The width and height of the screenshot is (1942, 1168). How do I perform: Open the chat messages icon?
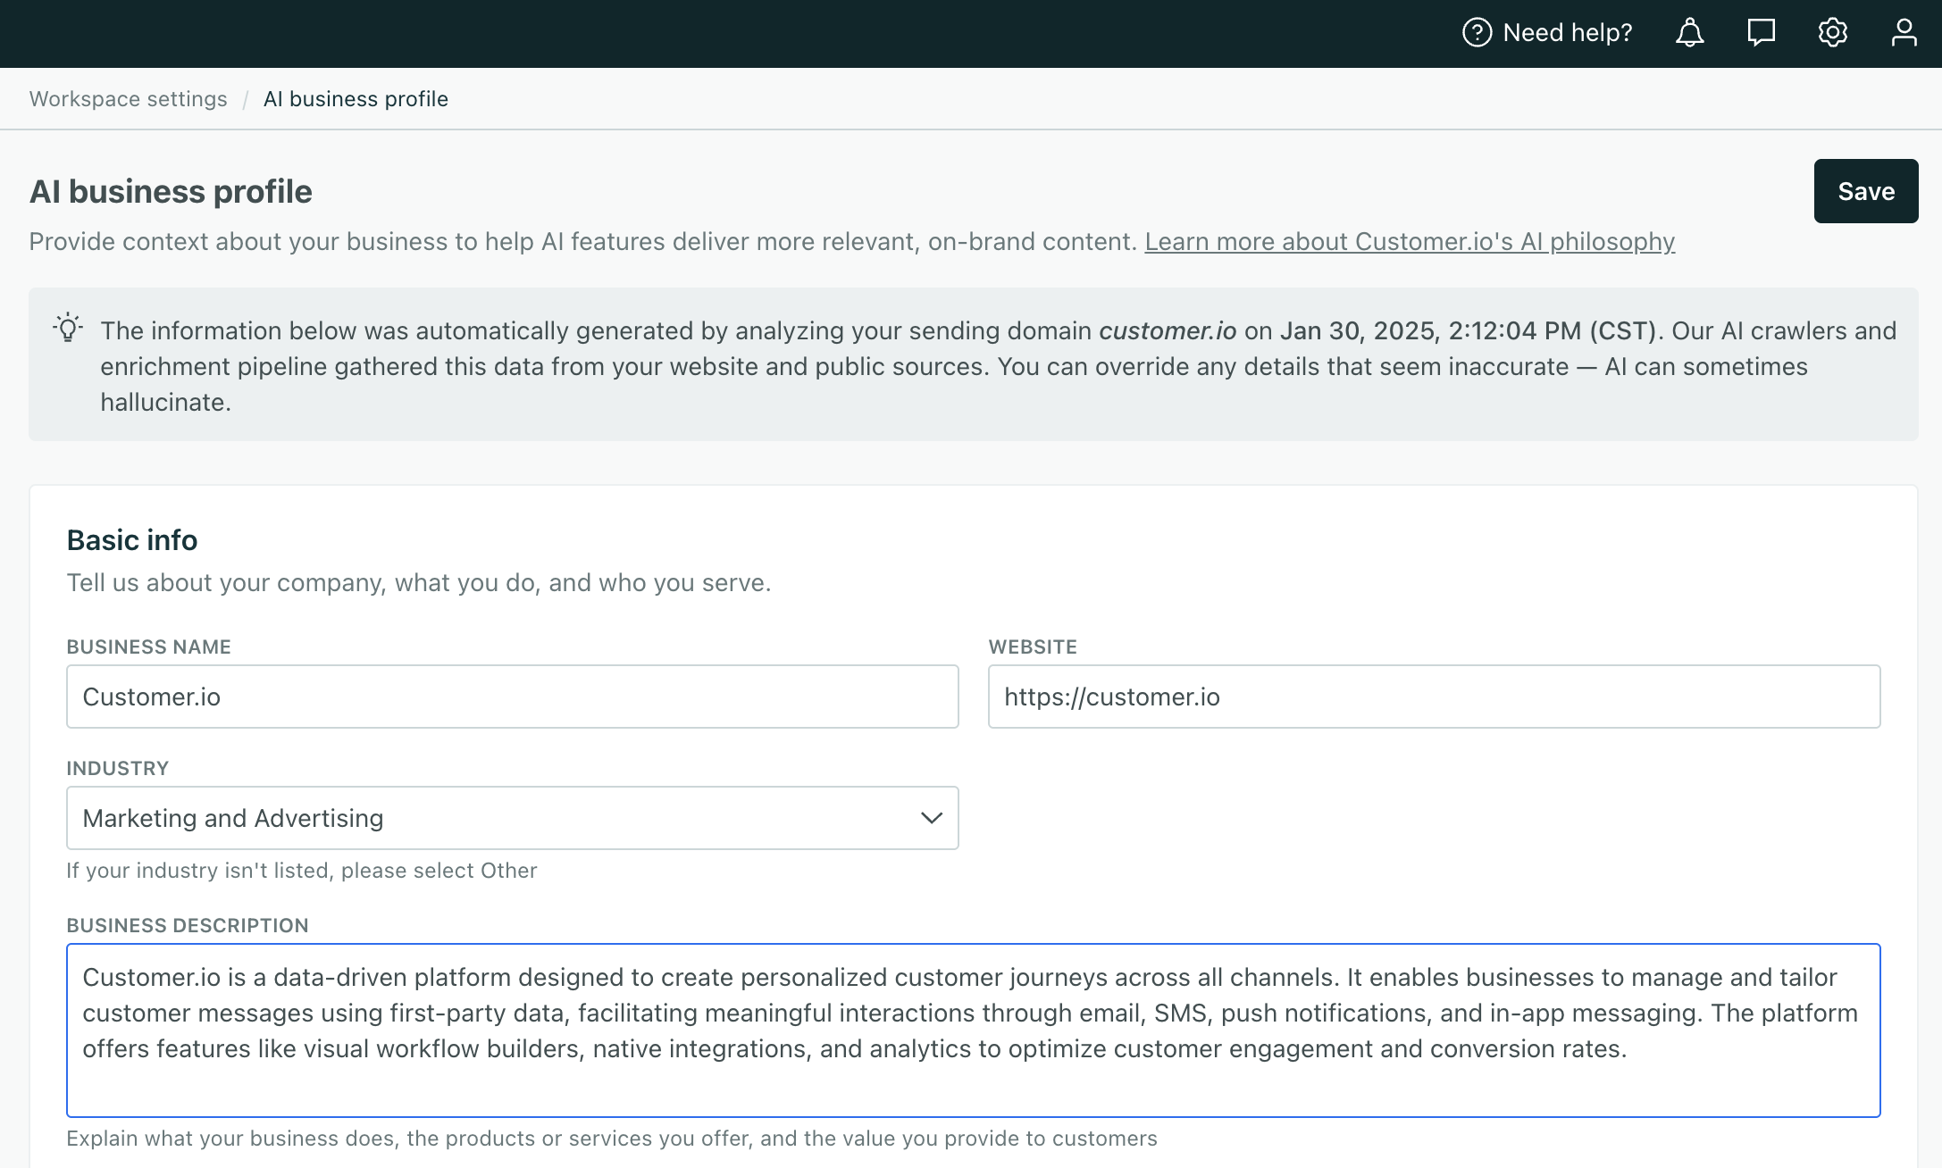(x=1761, y=33)
